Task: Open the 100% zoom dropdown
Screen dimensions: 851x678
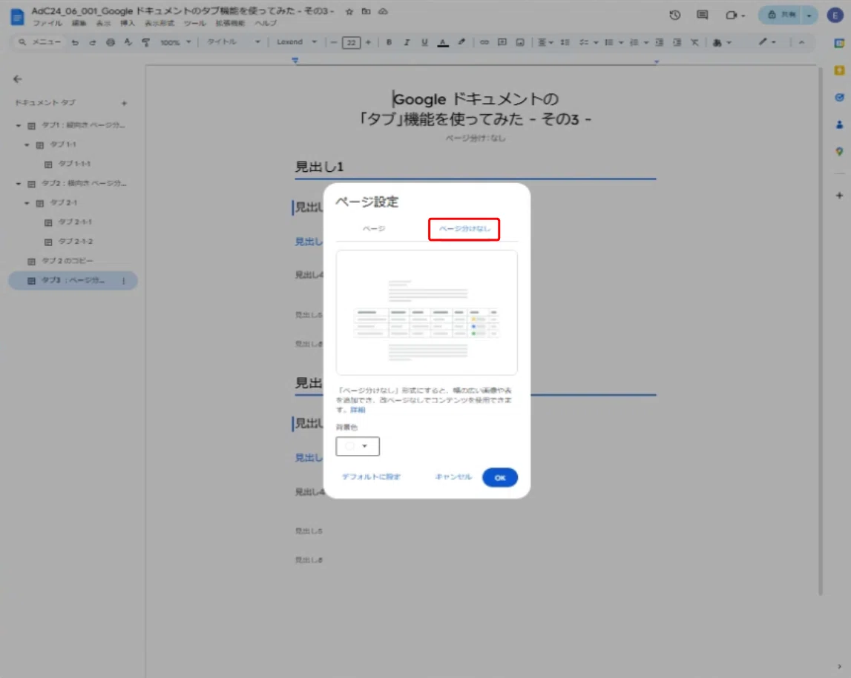Action: pos(175,42)
